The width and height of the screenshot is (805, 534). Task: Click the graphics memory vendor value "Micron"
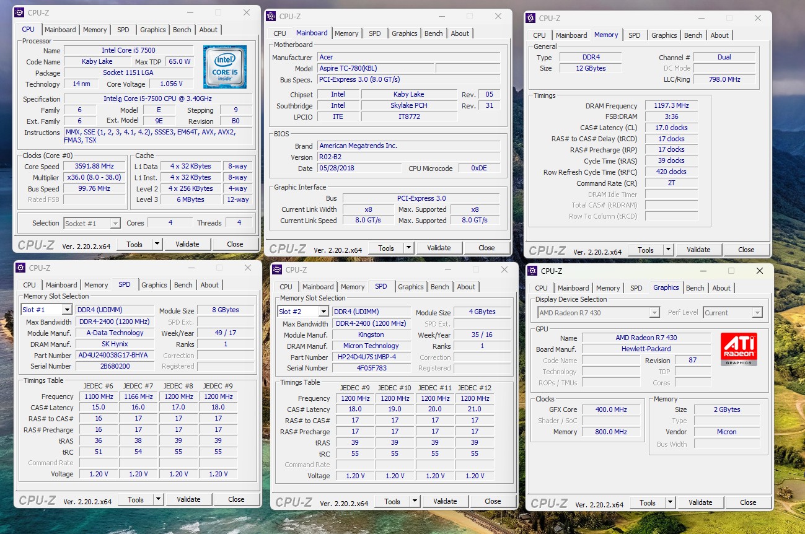click(727, 432)
